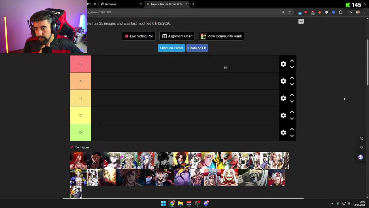Share tier list on FB
The width and height of the screenshot is (369, 208).
tap(197, 48)
